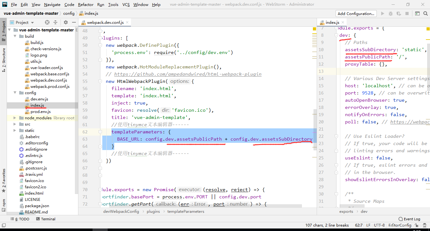Hide the Project panel with minus icon
Viewport: 430px width, 231px height.
[74, 22]
